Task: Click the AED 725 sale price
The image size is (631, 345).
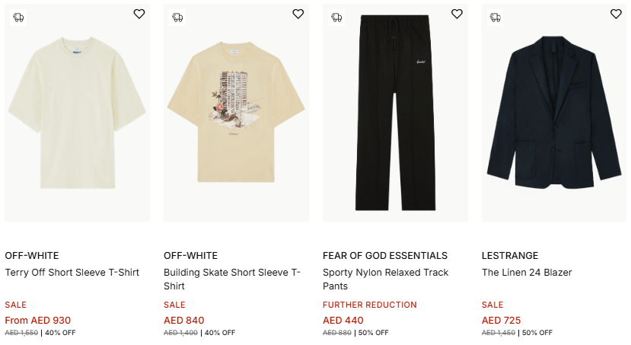Action: pyautogui.click(x=502, y=321)
